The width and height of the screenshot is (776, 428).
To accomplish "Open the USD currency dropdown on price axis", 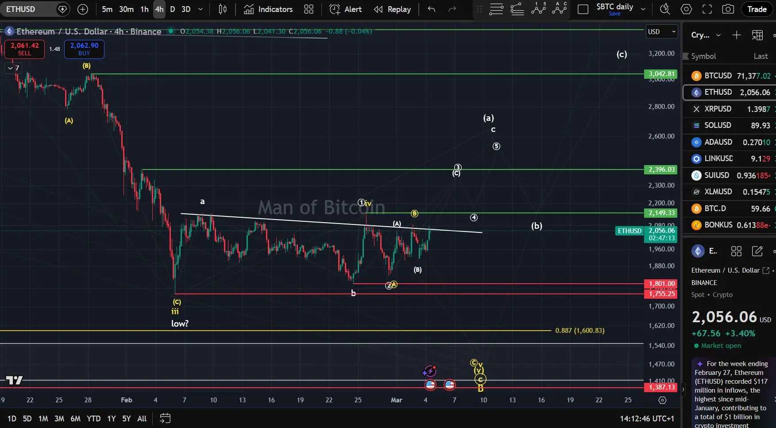I will tap(661, 31).
